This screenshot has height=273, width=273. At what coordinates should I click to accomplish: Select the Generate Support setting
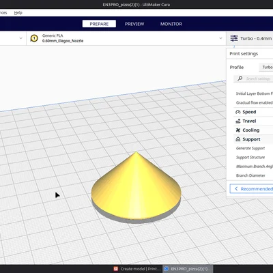click(250, 148)
